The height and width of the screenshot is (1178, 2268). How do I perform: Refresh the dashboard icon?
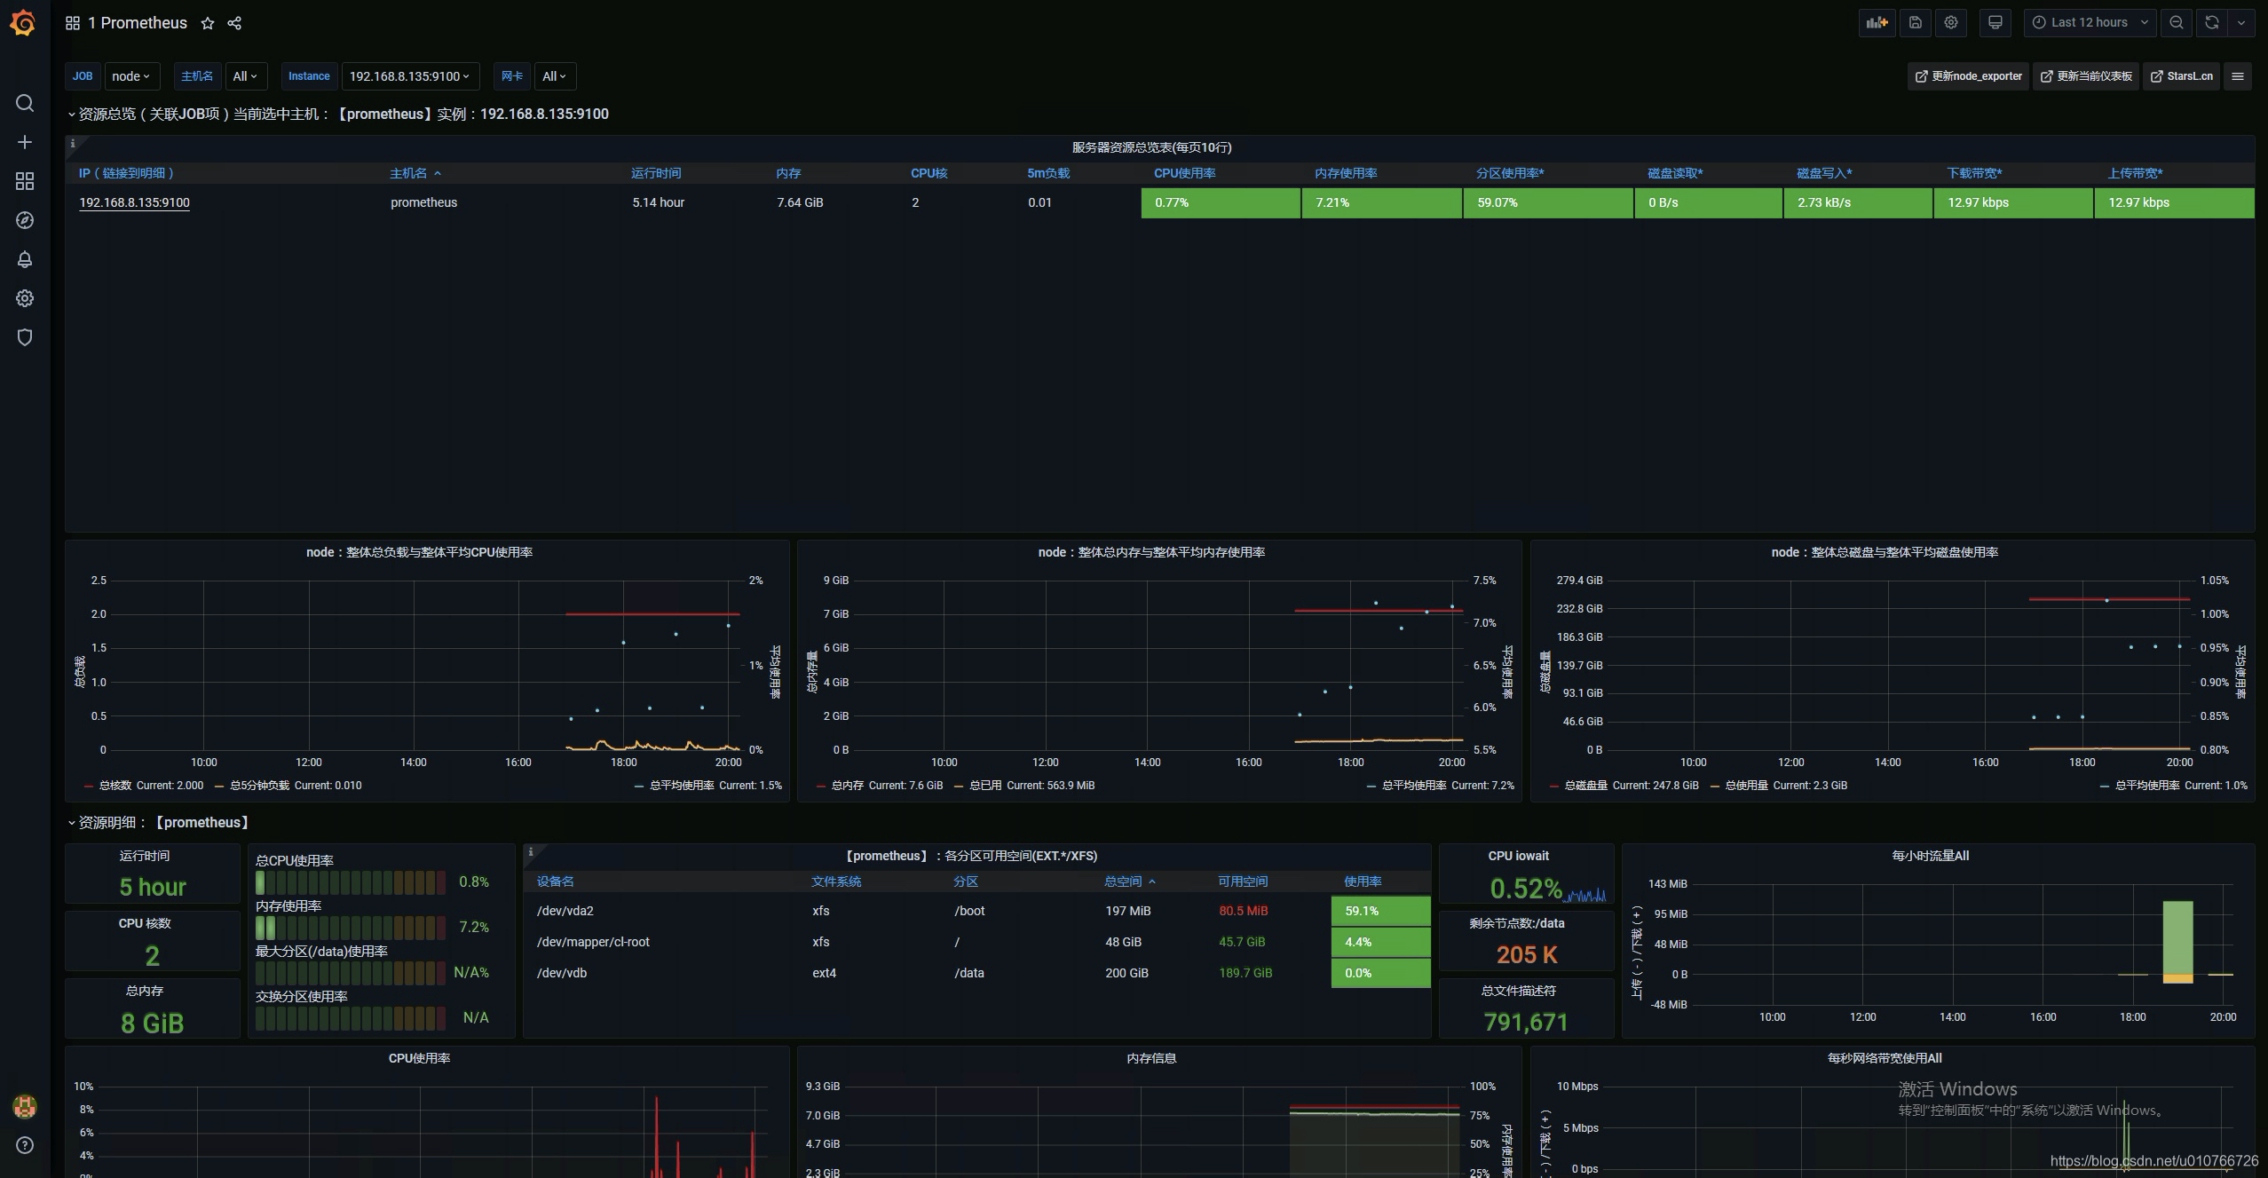(x=2212, y=23)
